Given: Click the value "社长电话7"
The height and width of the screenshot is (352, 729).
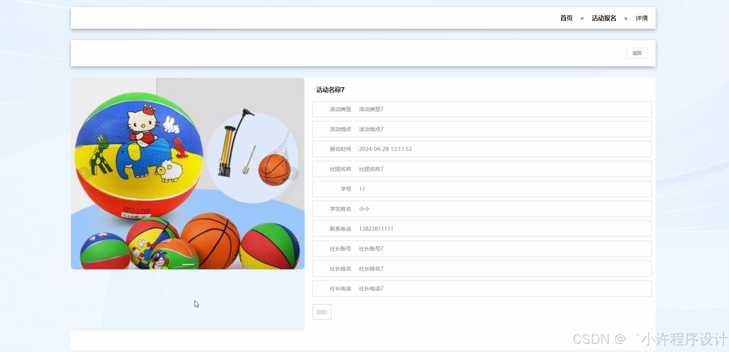Looking at the screenshot, I should (x=371, y=288).
